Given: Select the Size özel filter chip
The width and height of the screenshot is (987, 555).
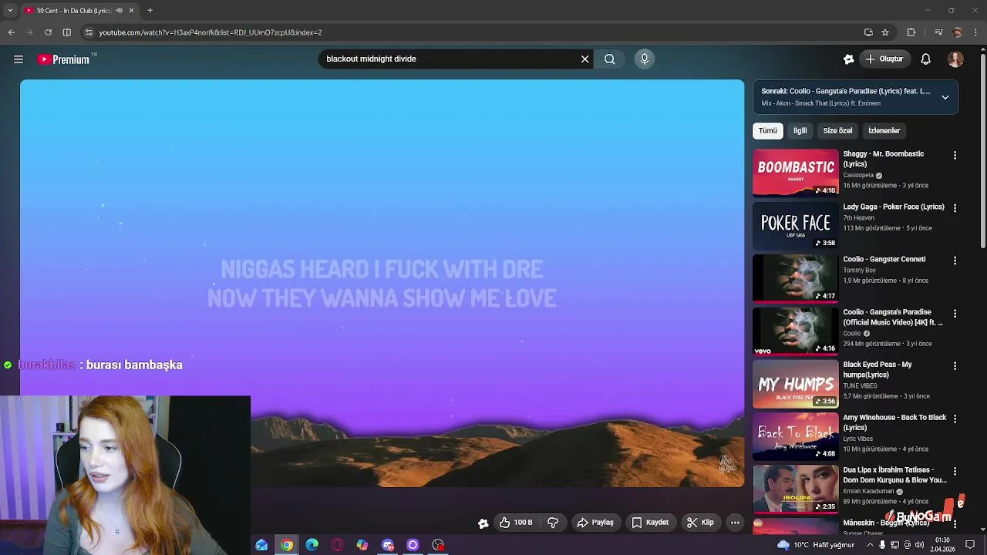Looking at the screenshot, I should [837, 131].
